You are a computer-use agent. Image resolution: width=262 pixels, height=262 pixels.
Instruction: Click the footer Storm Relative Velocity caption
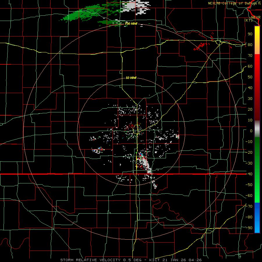tap(131, 260)
